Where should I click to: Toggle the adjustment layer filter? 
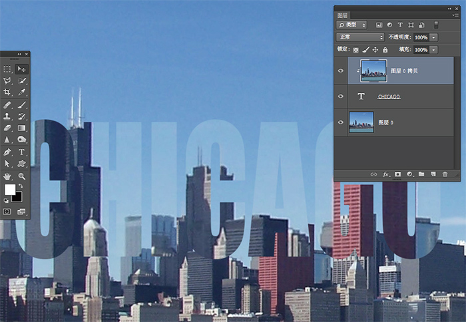[389, 25]
